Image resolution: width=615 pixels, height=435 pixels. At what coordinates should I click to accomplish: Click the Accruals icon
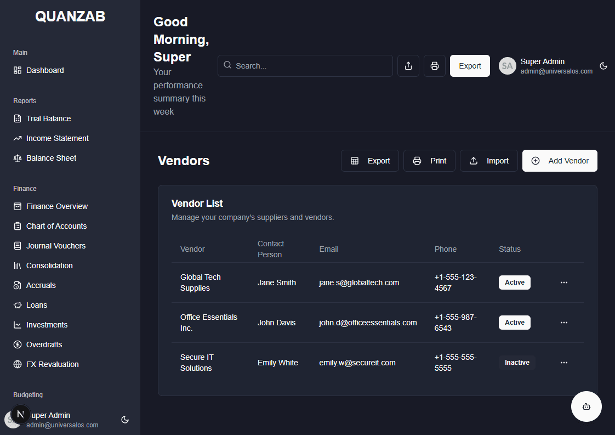17,285
